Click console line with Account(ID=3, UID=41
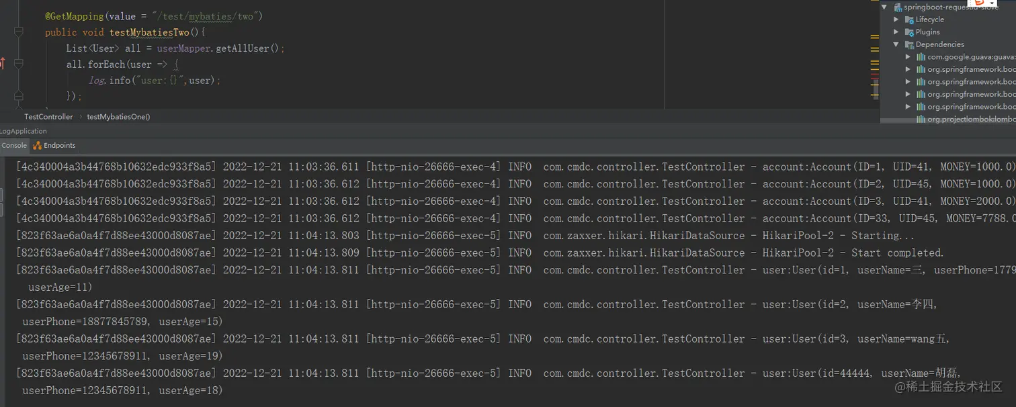 (515, 201)
